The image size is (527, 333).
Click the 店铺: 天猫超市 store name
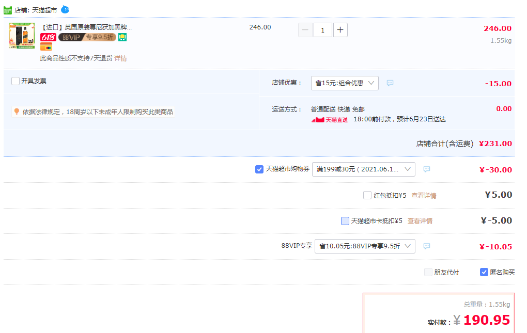[36, 10]
